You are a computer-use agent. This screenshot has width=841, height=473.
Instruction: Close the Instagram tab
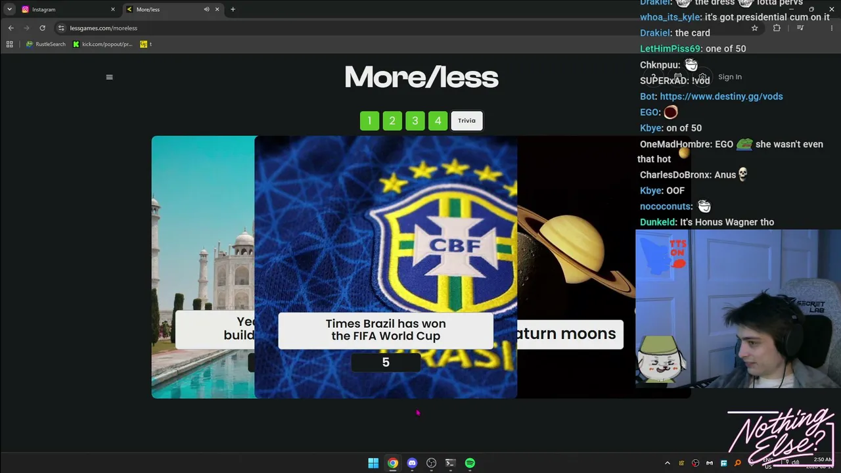[x=113, y=9]
